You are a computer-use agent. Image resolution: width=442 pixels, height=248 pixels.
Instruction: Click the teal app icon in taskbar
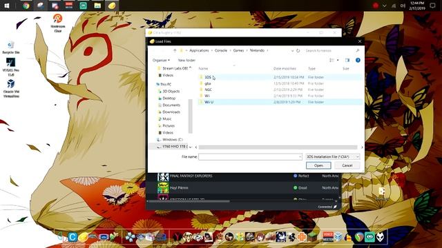83,6
